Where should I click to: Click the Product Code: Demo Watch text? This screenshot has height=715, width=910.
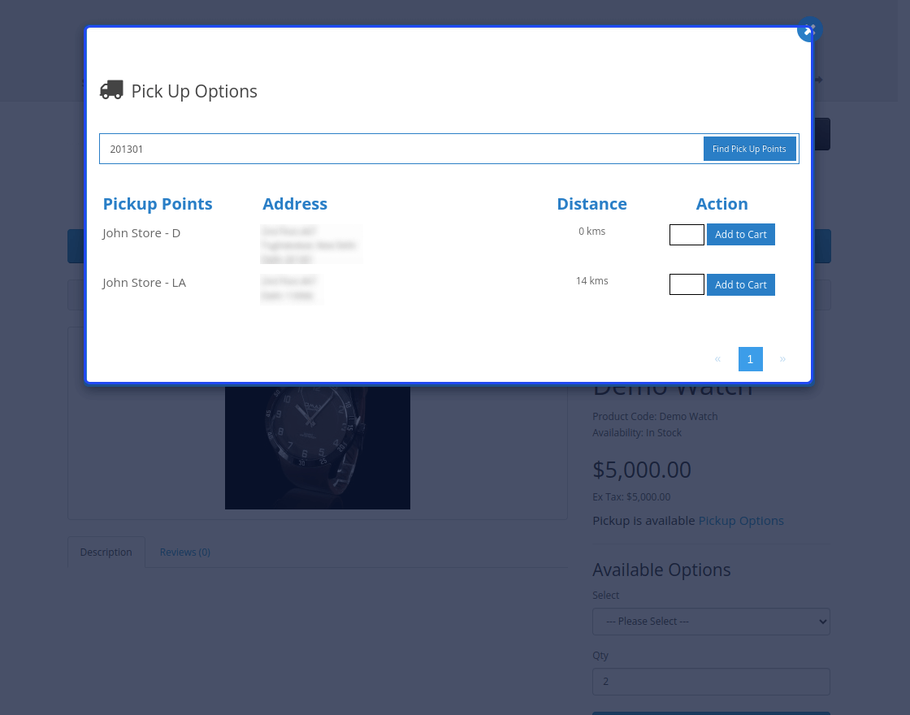tap(655, 417)
